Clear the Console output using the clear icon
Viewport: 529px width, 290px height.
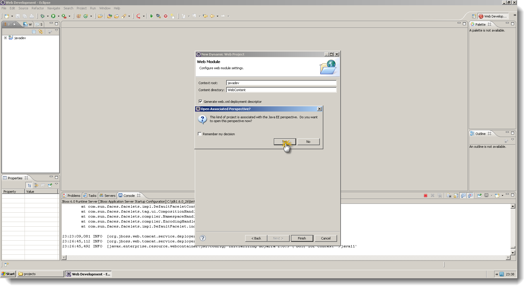(449, 195)
